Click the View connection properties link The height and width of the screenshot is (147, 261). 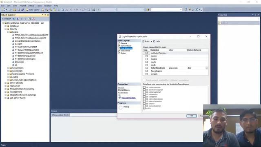click(x=128, y=98)
